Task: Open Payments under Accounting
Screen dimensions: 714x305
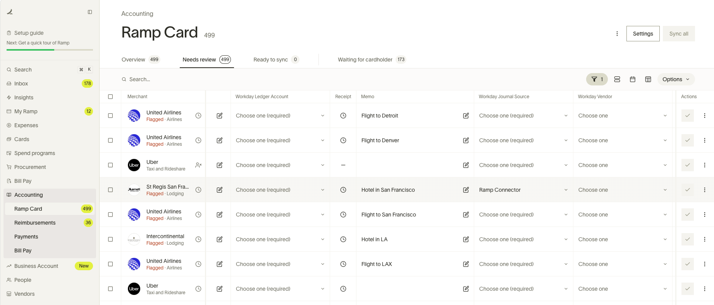Action: tap(50, 237)
